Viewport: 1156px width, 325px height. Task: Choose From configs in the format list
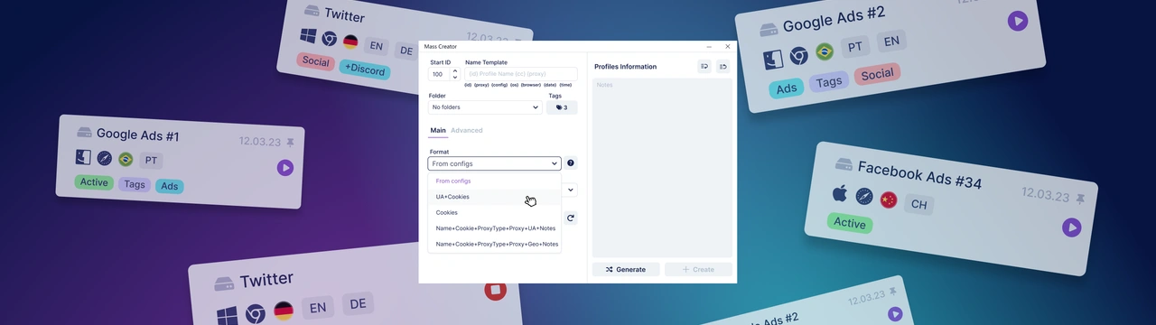coord(494,181)
